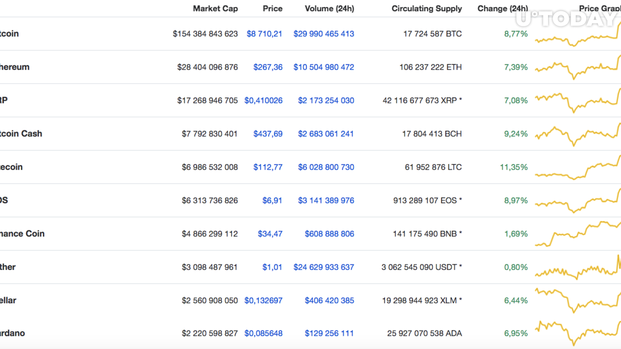Click the XRP price graph sparkline

pyautogui.click(x=578, y=100)
